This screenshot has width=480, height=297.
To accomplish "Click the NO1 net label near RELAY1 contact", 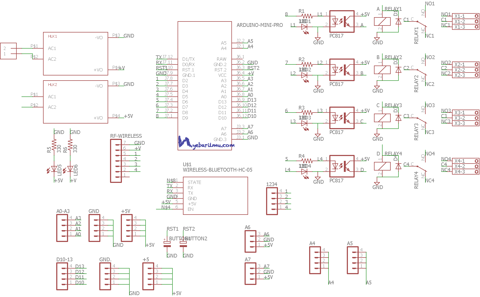I will pyautogui.click(x=430, y=3).
